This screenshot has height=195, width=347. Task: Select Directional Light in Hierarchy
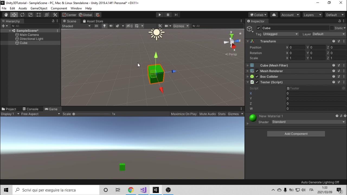click(31, 39)
